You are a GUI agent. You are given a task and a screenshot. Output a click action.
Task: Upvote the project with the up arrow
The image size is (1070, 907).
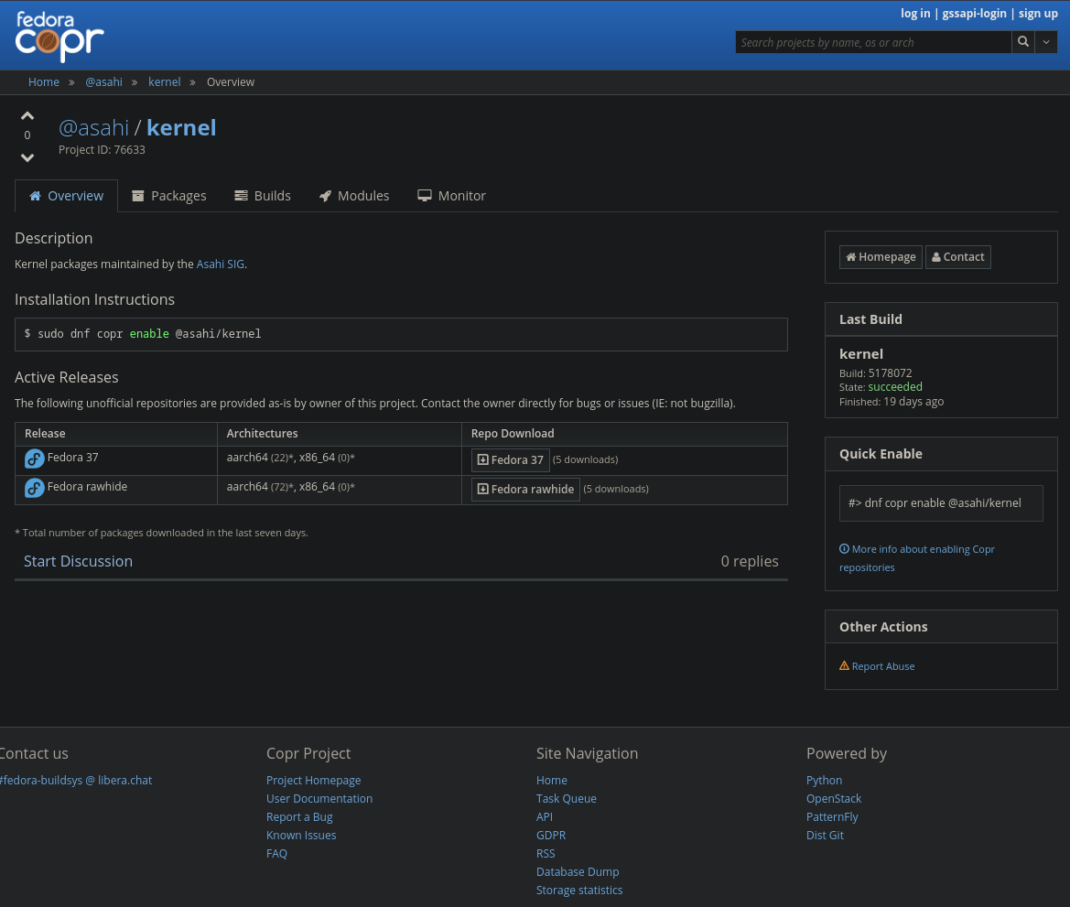(x=27, y=116)
